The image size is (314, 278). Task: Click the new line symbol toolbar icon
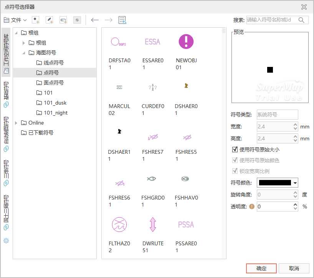pyautogui.click(x=50, y=20)
